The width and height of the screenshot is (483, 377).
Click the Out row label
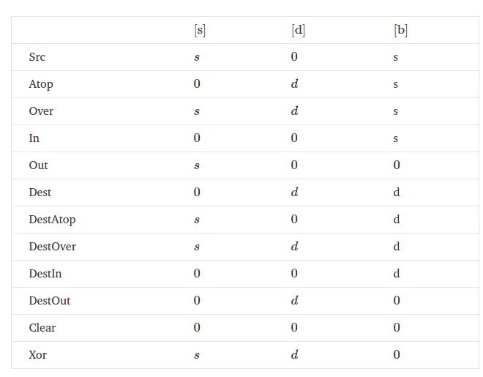point(39,165)
